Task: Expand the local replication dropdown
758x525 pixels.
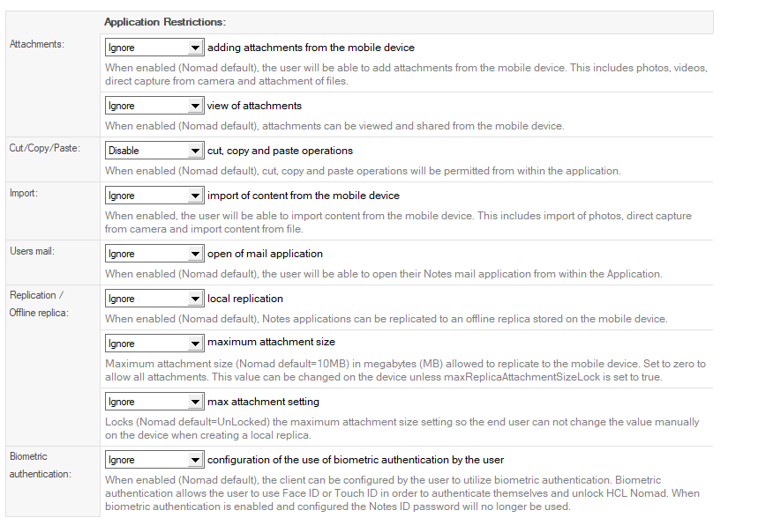Action: [x=154, y=299]
